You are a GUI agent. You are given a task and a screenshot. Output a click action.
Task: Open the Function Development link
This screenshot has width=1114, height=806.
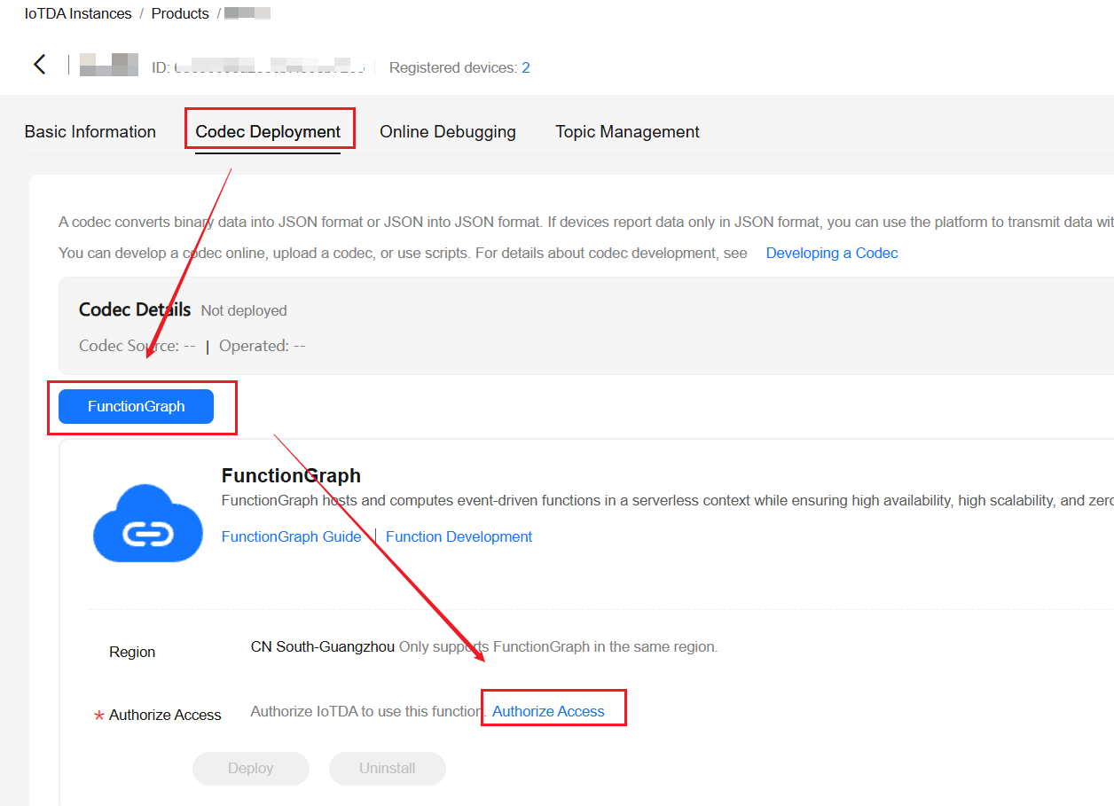(x=459, y=536)
